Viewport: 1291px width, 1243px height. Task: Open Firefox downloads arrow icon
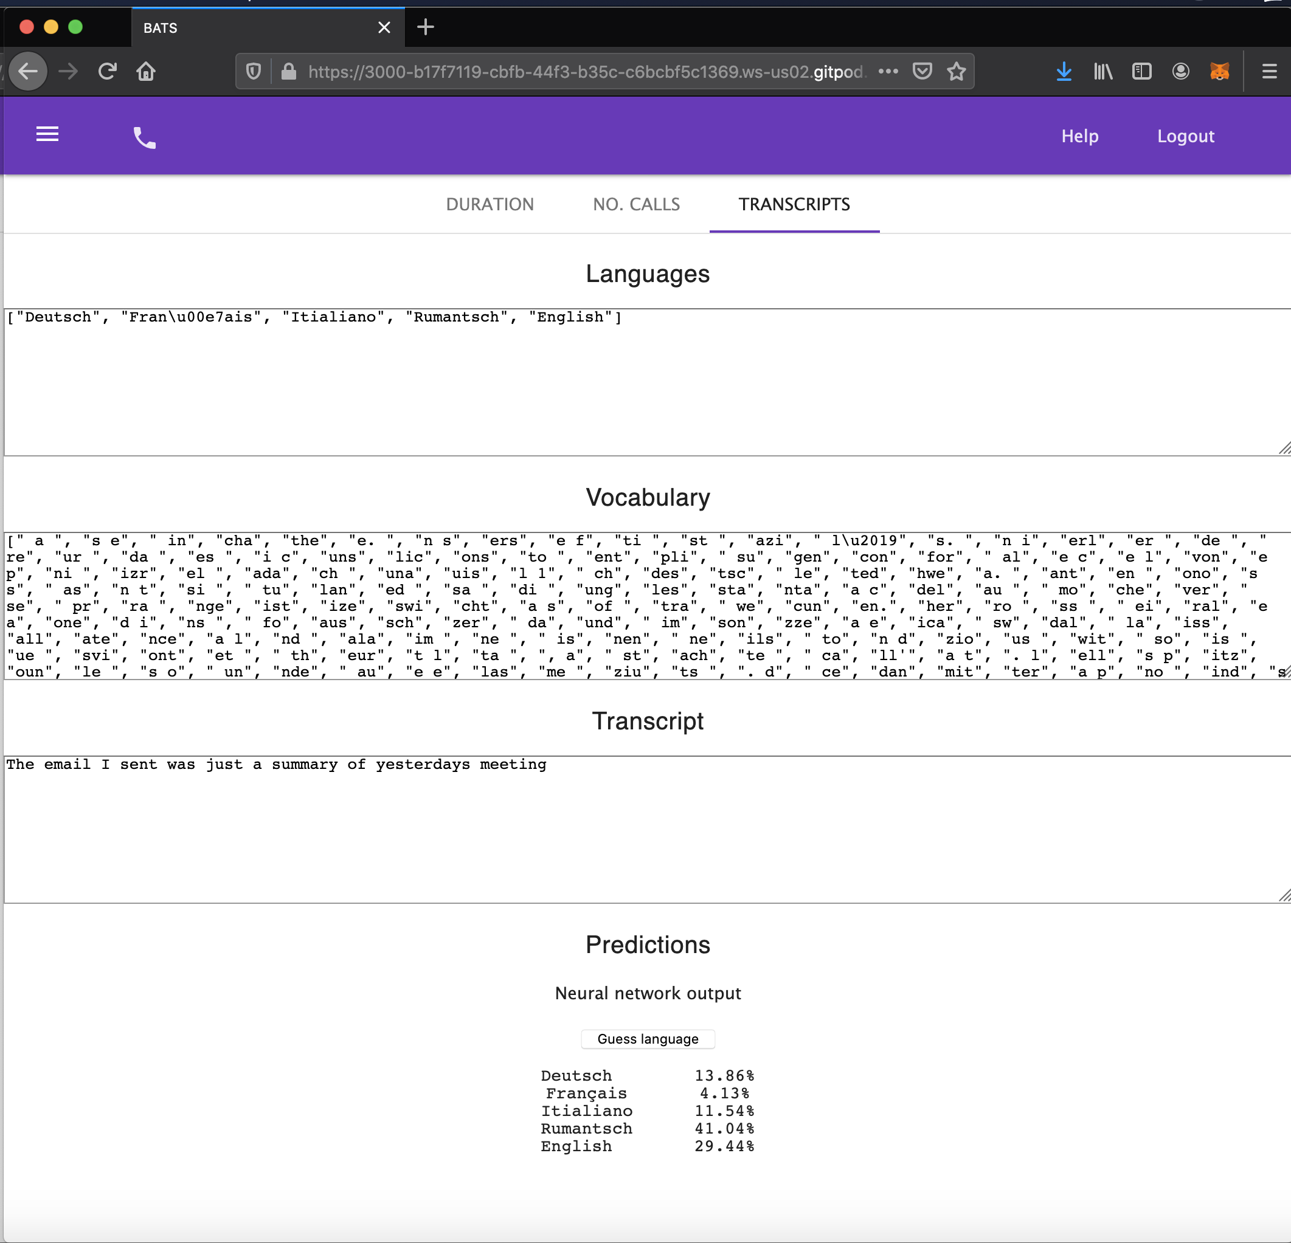coord(1064,71)
